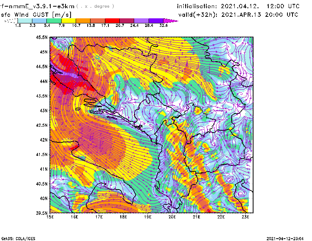The height and width of the screenshot is (241, 312).
Task: Select the violet 28.4–32.6 legend swatch
Action: tap(156, 21)
